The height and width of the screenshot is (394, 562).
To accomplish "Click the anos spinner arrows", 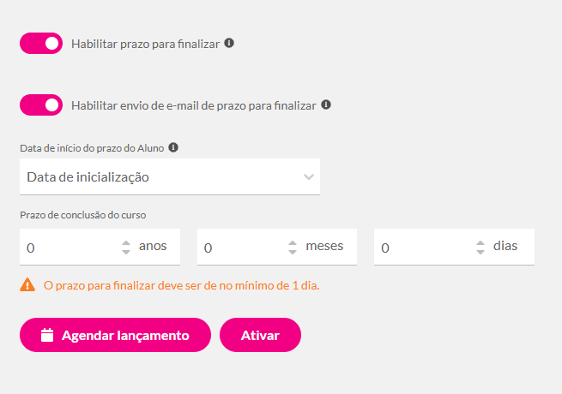I will 126,248.
